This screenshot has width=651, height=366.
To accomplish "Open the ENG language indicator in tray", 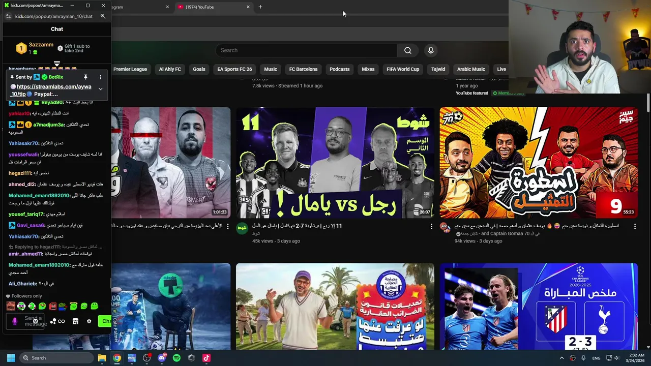I will pos(597,358).
